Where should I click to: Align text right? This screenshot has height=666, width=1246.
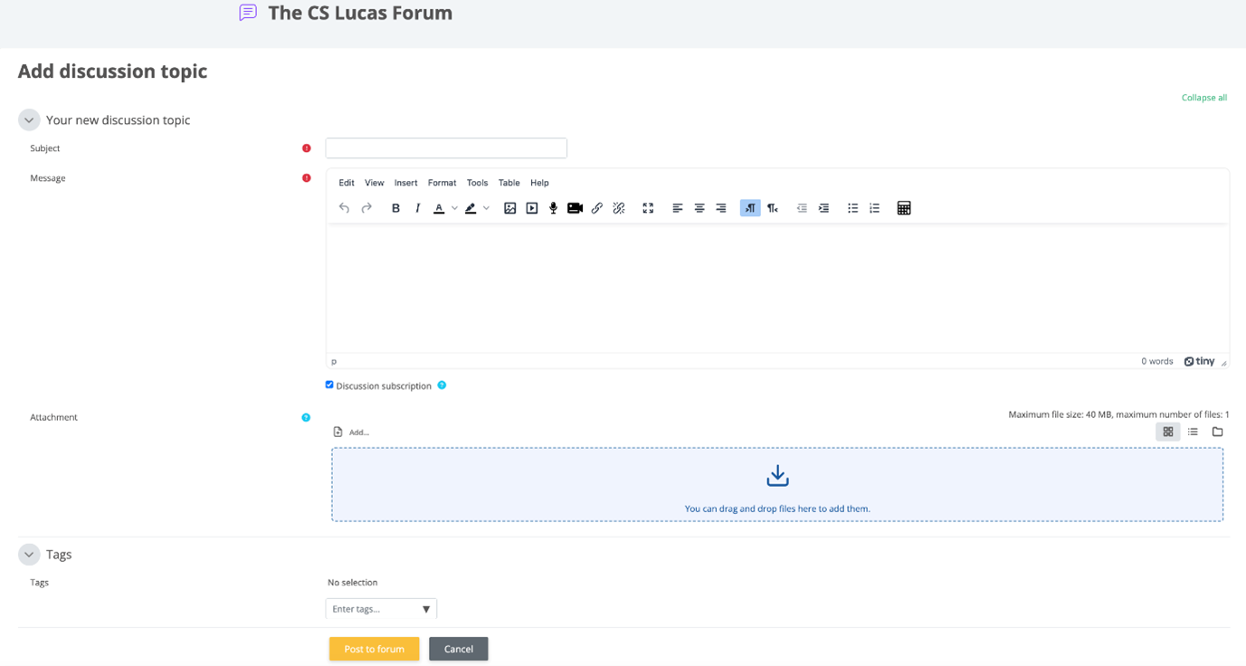(x=721, y=208)
